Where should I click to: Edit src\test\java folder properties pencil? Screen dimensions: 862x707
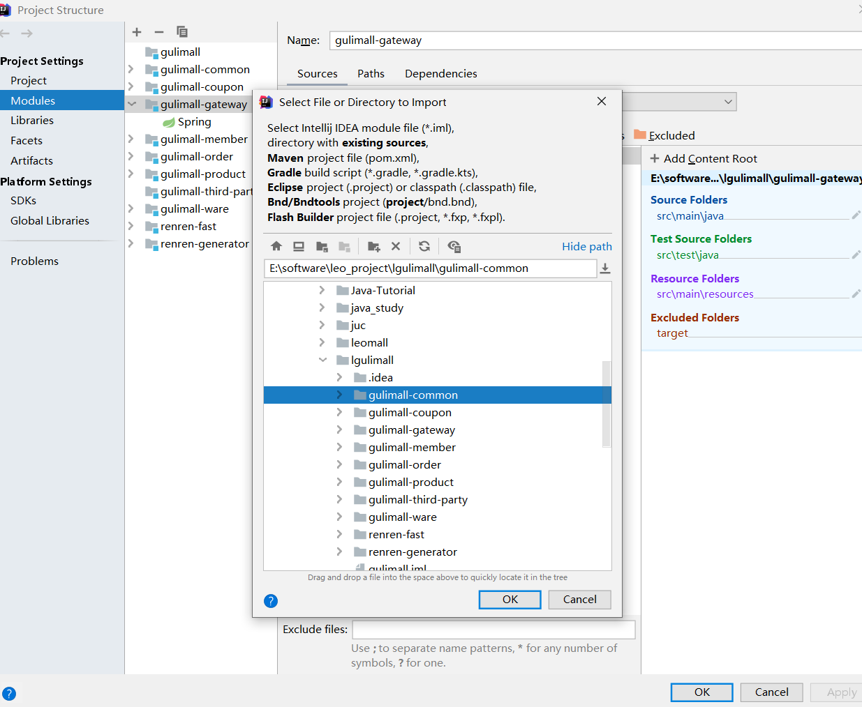[x=856, y=254]
